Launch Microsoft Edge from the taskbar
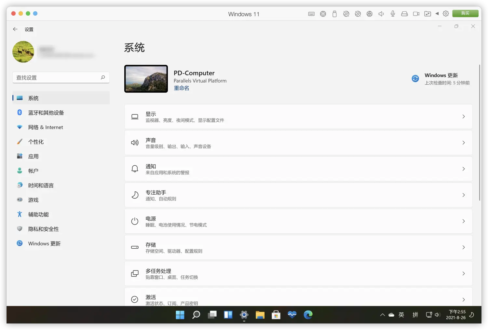Screen dimensions: 488x330 coord(308,315)
